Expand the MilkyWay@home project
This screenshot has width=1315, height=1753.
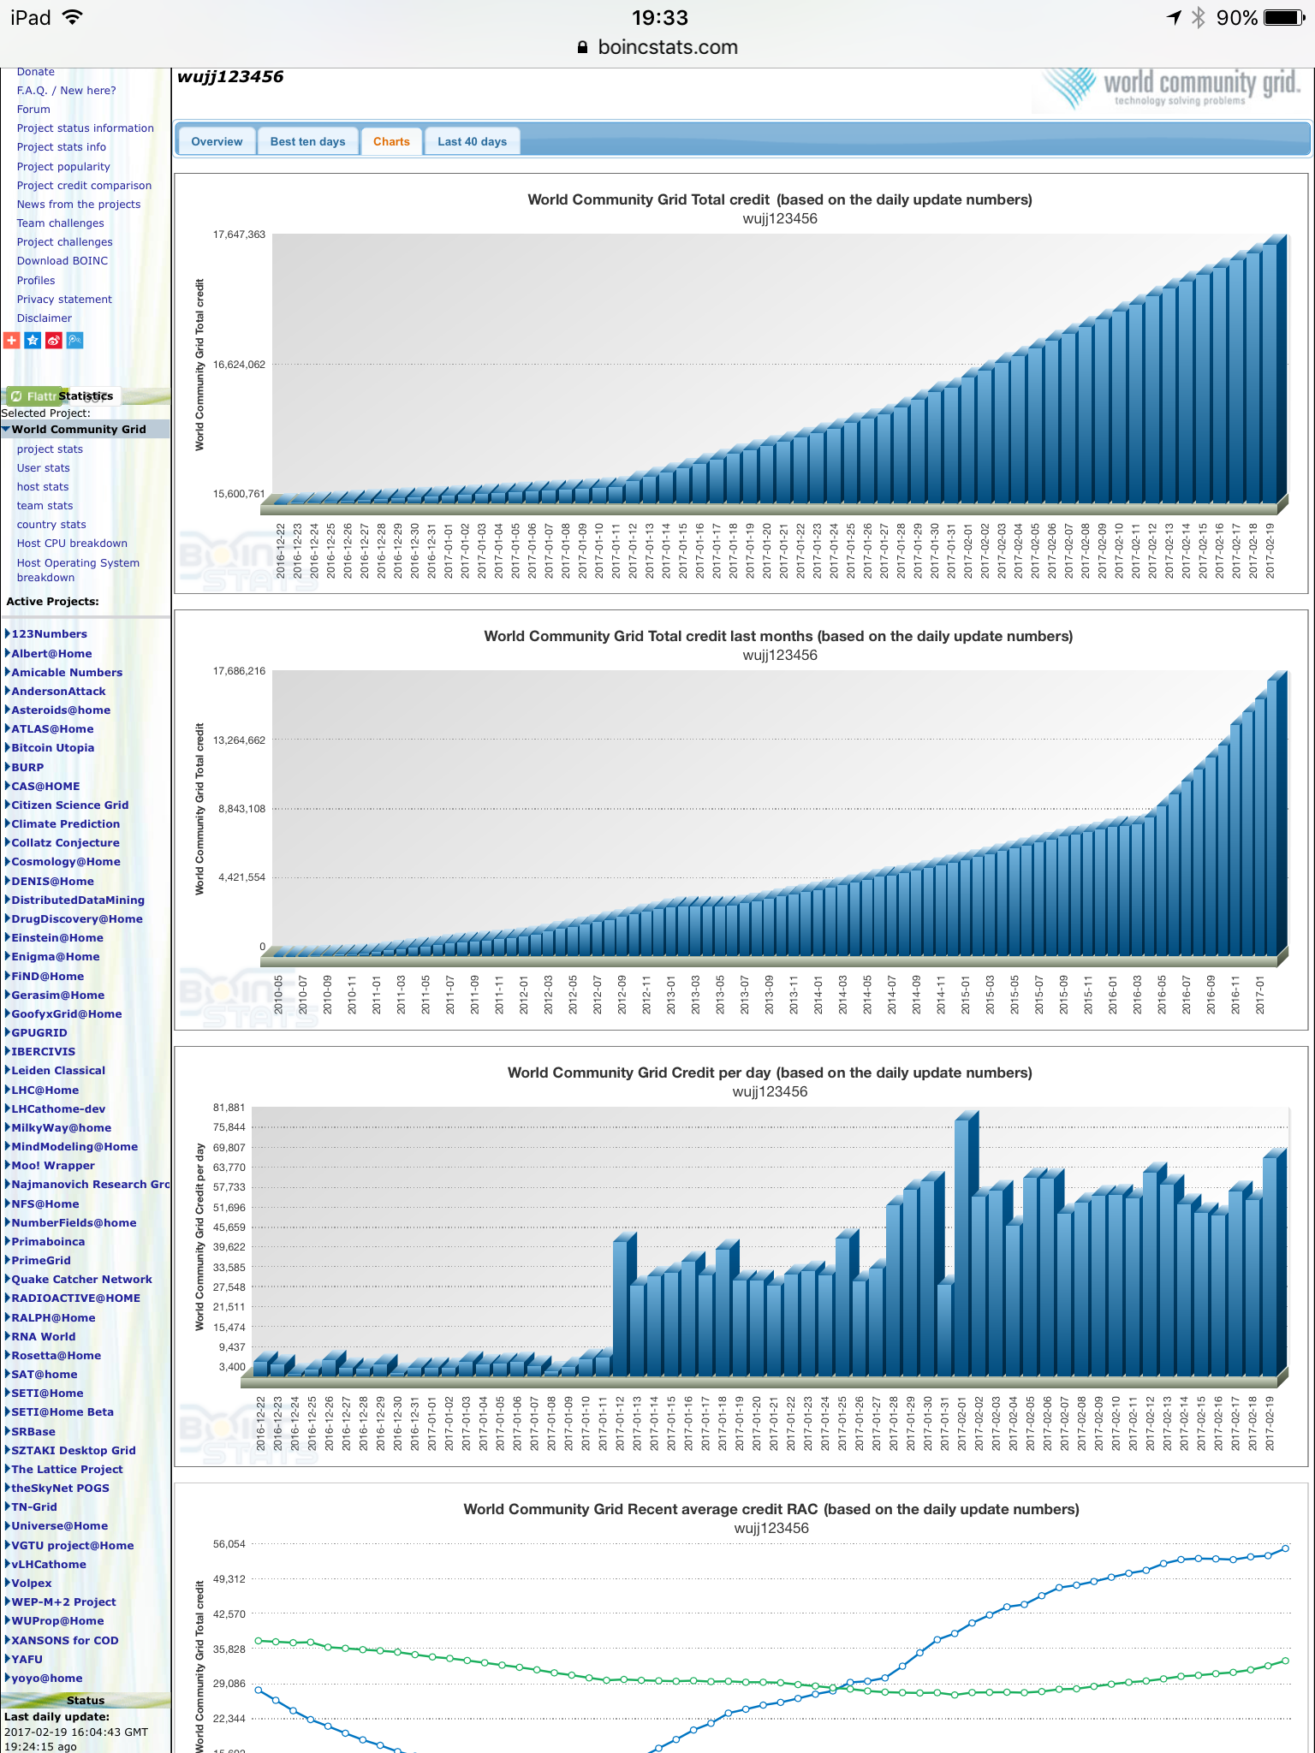tap(7, 1127)
